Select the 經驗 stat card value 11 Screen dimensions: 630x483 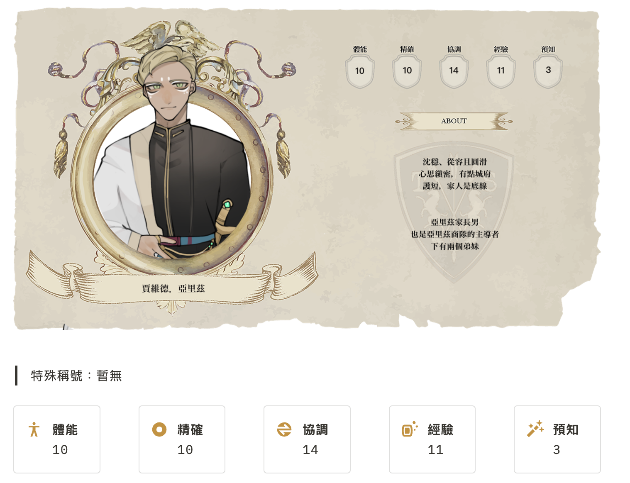point(436,450)
